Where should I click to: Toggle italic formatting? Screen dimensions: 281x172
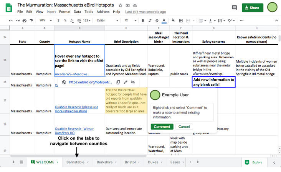(x=150, y=21)
